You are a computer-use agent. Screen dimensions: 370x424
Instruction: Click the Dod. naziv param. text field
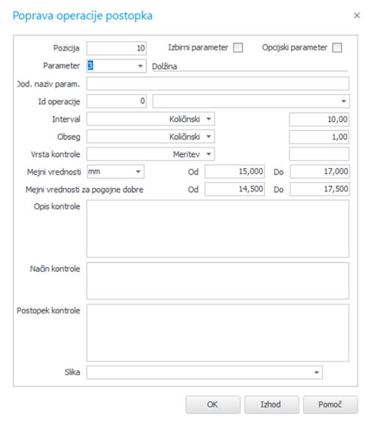pos(217,84)
